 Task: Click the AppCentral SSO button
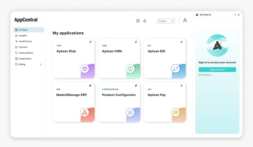pos(217,70)
